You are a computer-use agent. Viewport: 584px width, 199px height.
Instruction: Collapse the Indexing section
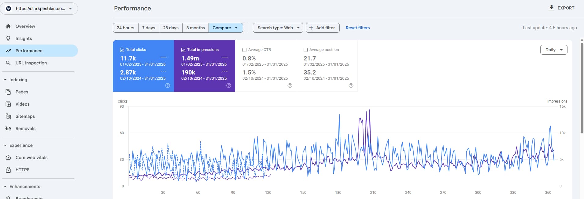(5, 80)
